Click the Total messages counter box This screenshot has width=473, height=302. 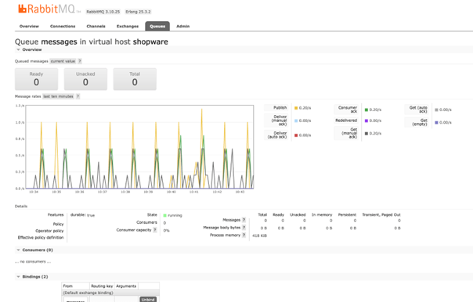[x=135, y=79]
